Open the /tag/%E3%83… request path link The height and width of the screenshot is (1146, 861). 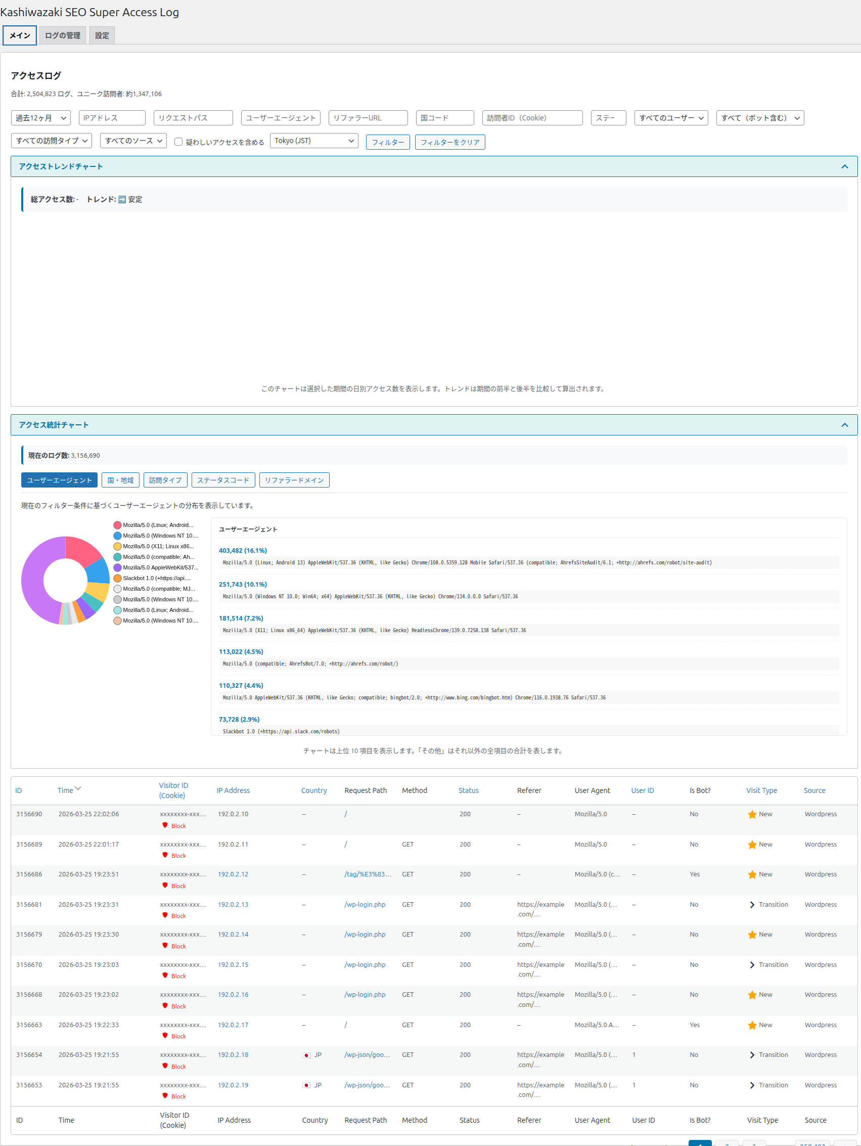[x=368, y=874]
